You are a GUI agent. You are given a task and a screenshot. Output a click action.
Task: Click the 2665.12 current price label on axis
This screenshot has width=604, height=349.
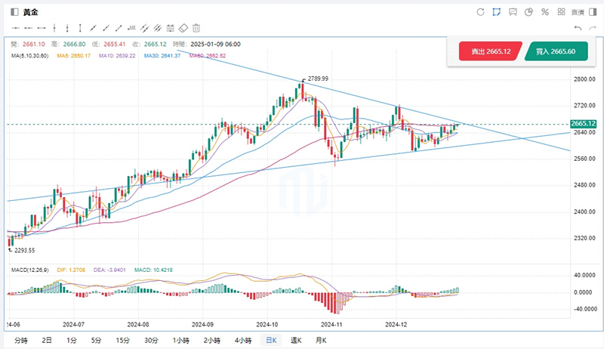(584, 124)
